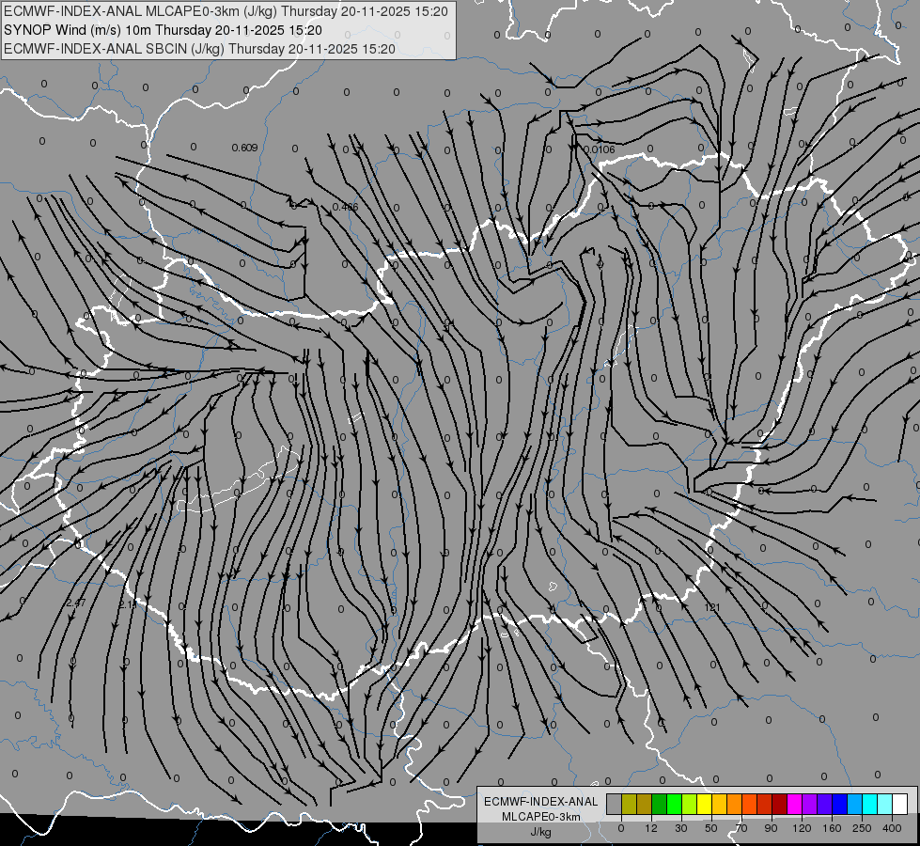The image size is (920, 846).
Task: Select the dark green legend swatch
Action: click(x=659, y=804)
